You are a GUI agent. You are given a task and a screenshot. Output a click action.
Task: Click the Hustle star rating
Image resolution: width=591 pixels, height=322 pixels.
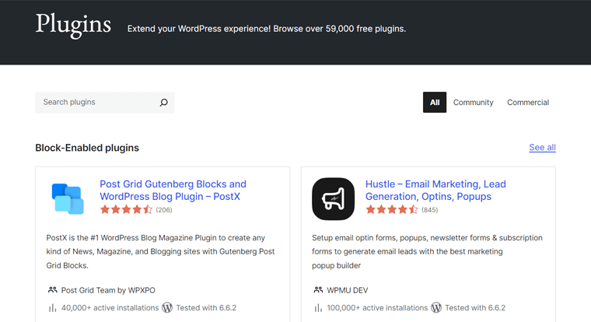(x=392, y=210)
